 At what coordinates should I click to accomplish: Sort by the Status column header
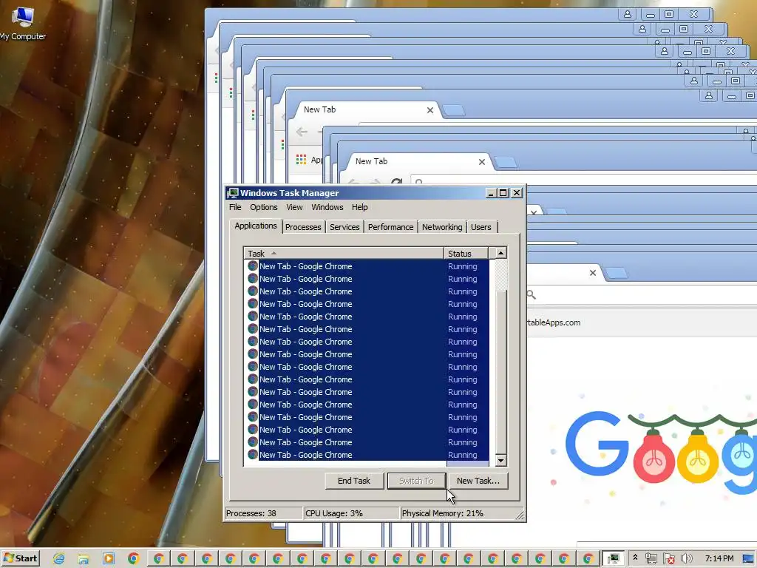pyautogui.click(x=466, y=254)
